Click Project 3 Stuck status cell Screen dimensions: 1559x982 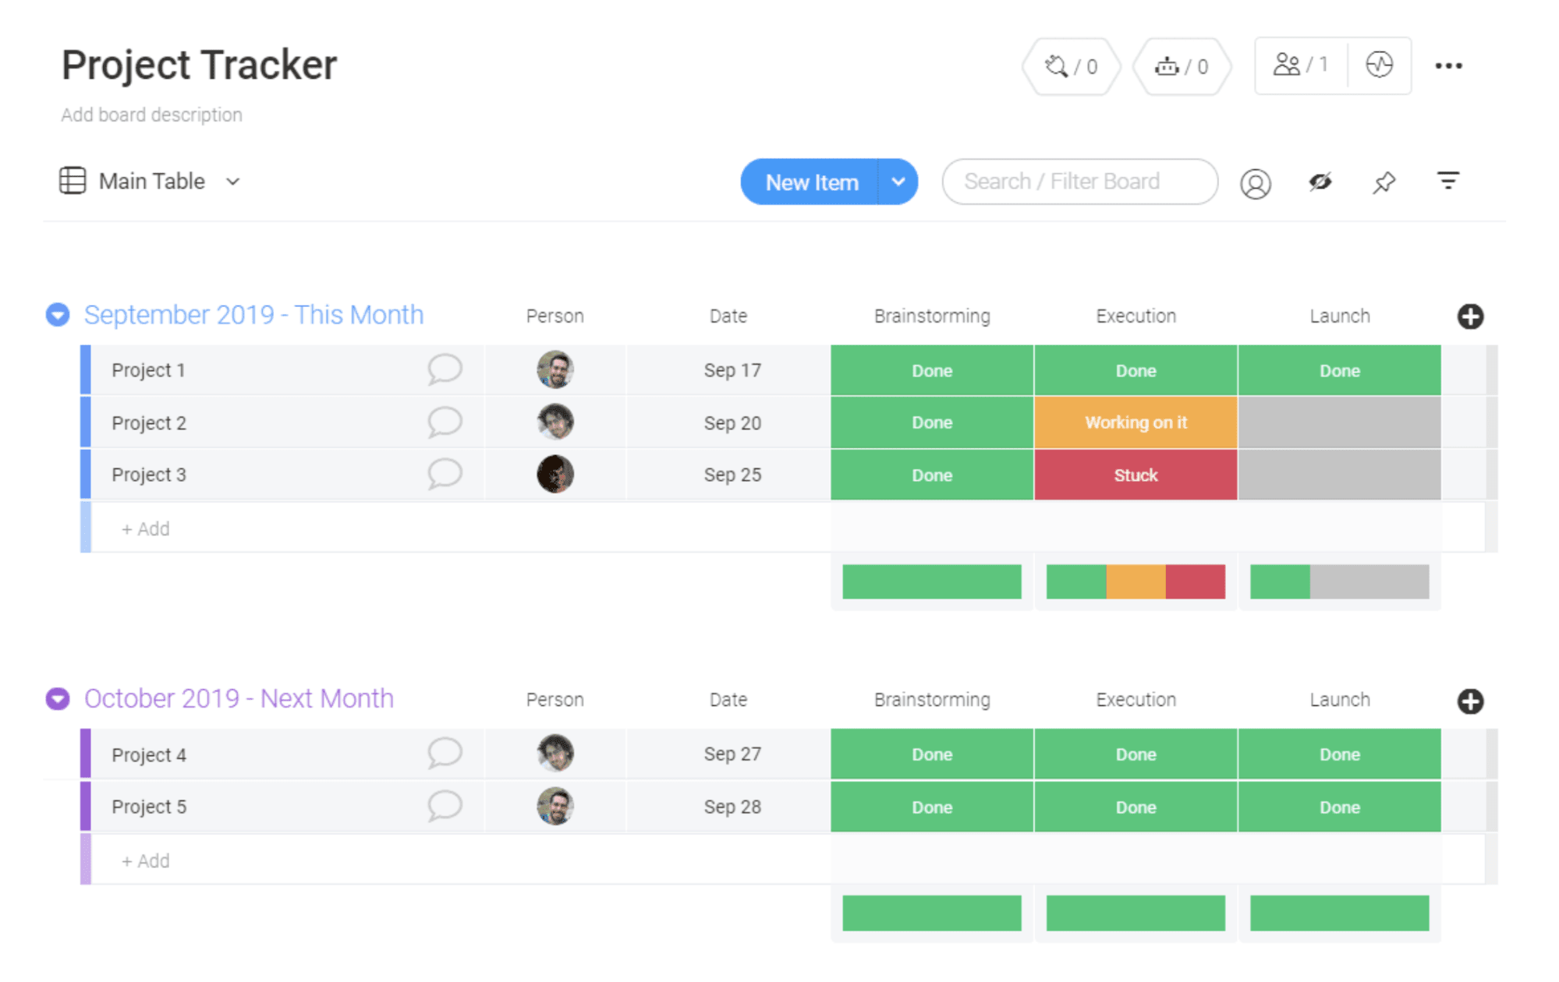[1136, 475]
